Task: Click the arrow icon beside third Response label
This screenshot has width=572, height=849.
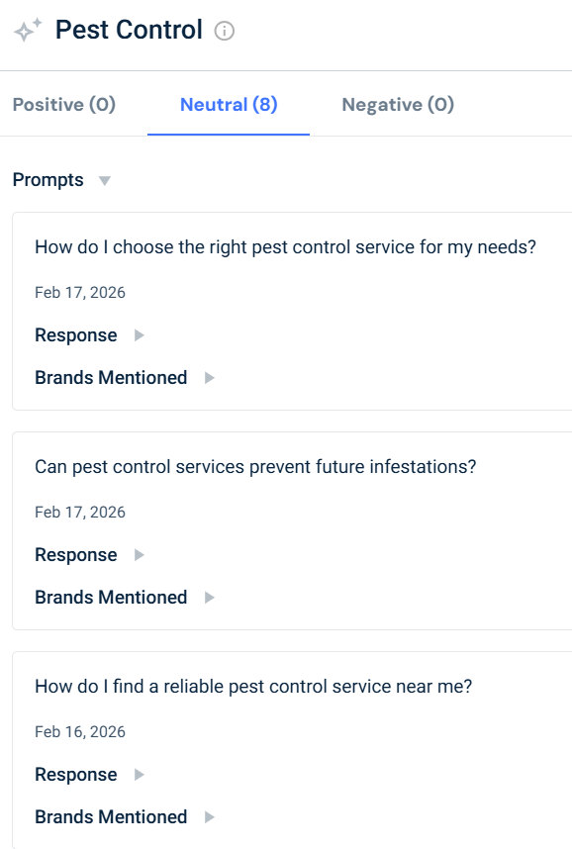Action: click(138, 774)
